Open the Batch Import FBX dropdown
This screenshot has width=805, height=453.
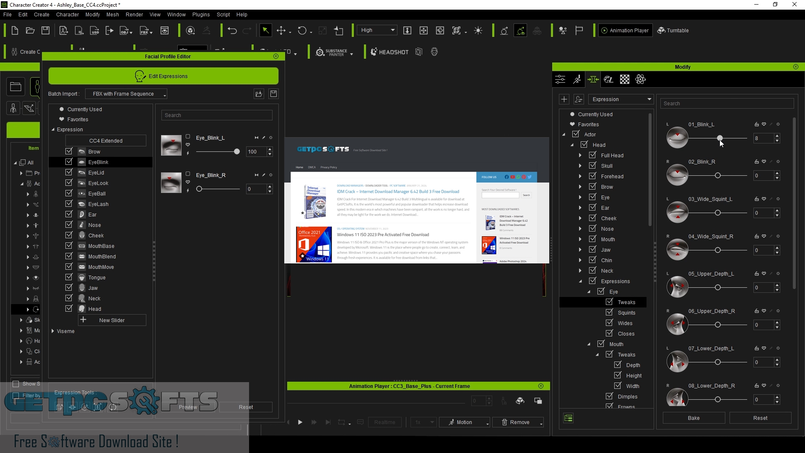coord(126,94)
